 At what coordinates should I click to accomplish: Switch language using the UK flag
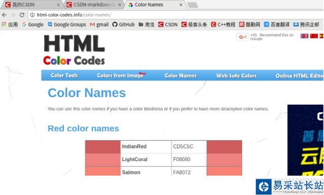[x=304, y=36]
